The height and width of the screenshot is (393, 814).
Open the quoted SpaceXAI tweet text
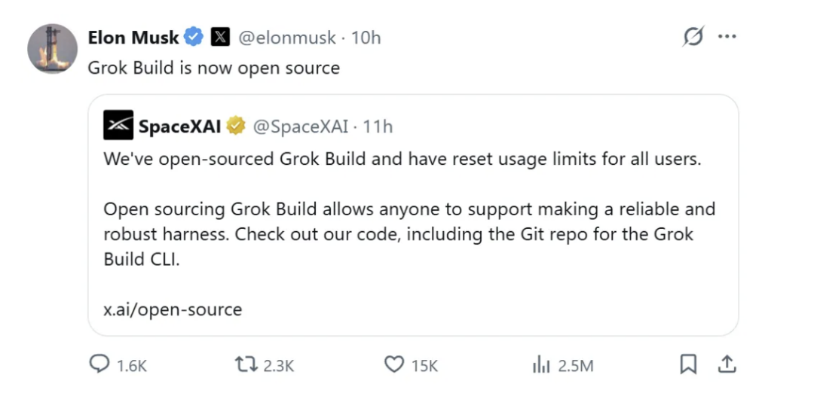[409, 209]
